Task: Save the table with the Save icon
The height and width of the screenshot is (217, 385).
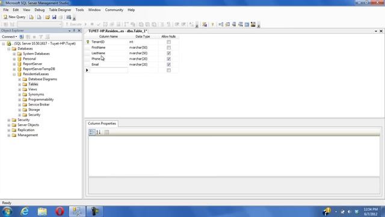Action: tap(54, 17)
